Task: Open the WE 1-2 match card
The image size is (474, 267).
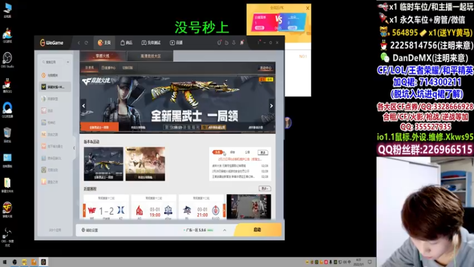Action: pyautogui.click(x=106, y=207)
